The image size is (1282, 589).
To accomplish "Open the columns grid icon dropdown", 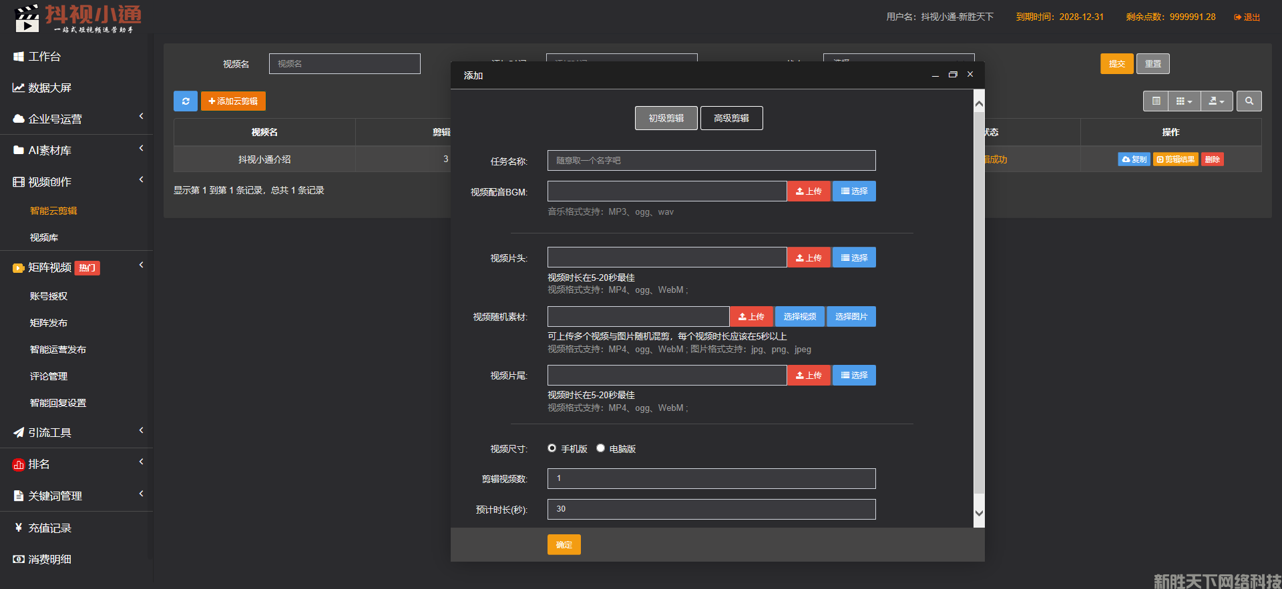I will [x=1183, y=101].
